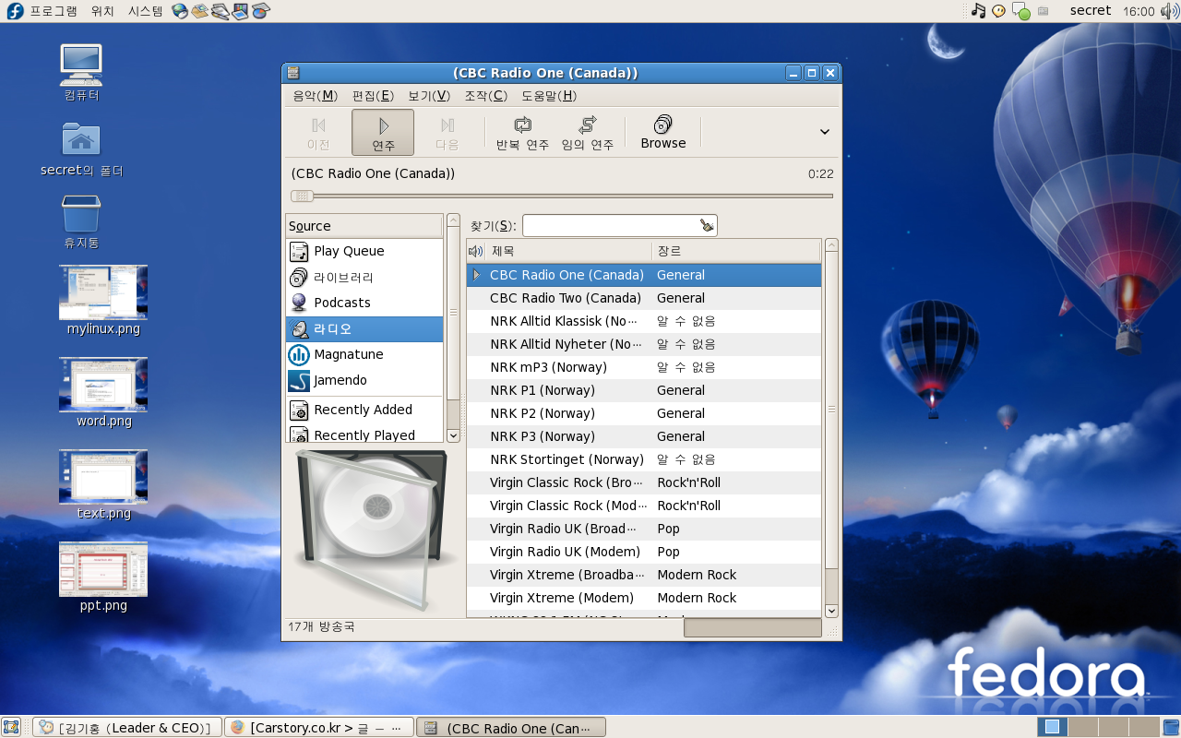Open 휴지통 trash icon
The height and width of the screenshot is (738, 1181).
pos(81,221)
